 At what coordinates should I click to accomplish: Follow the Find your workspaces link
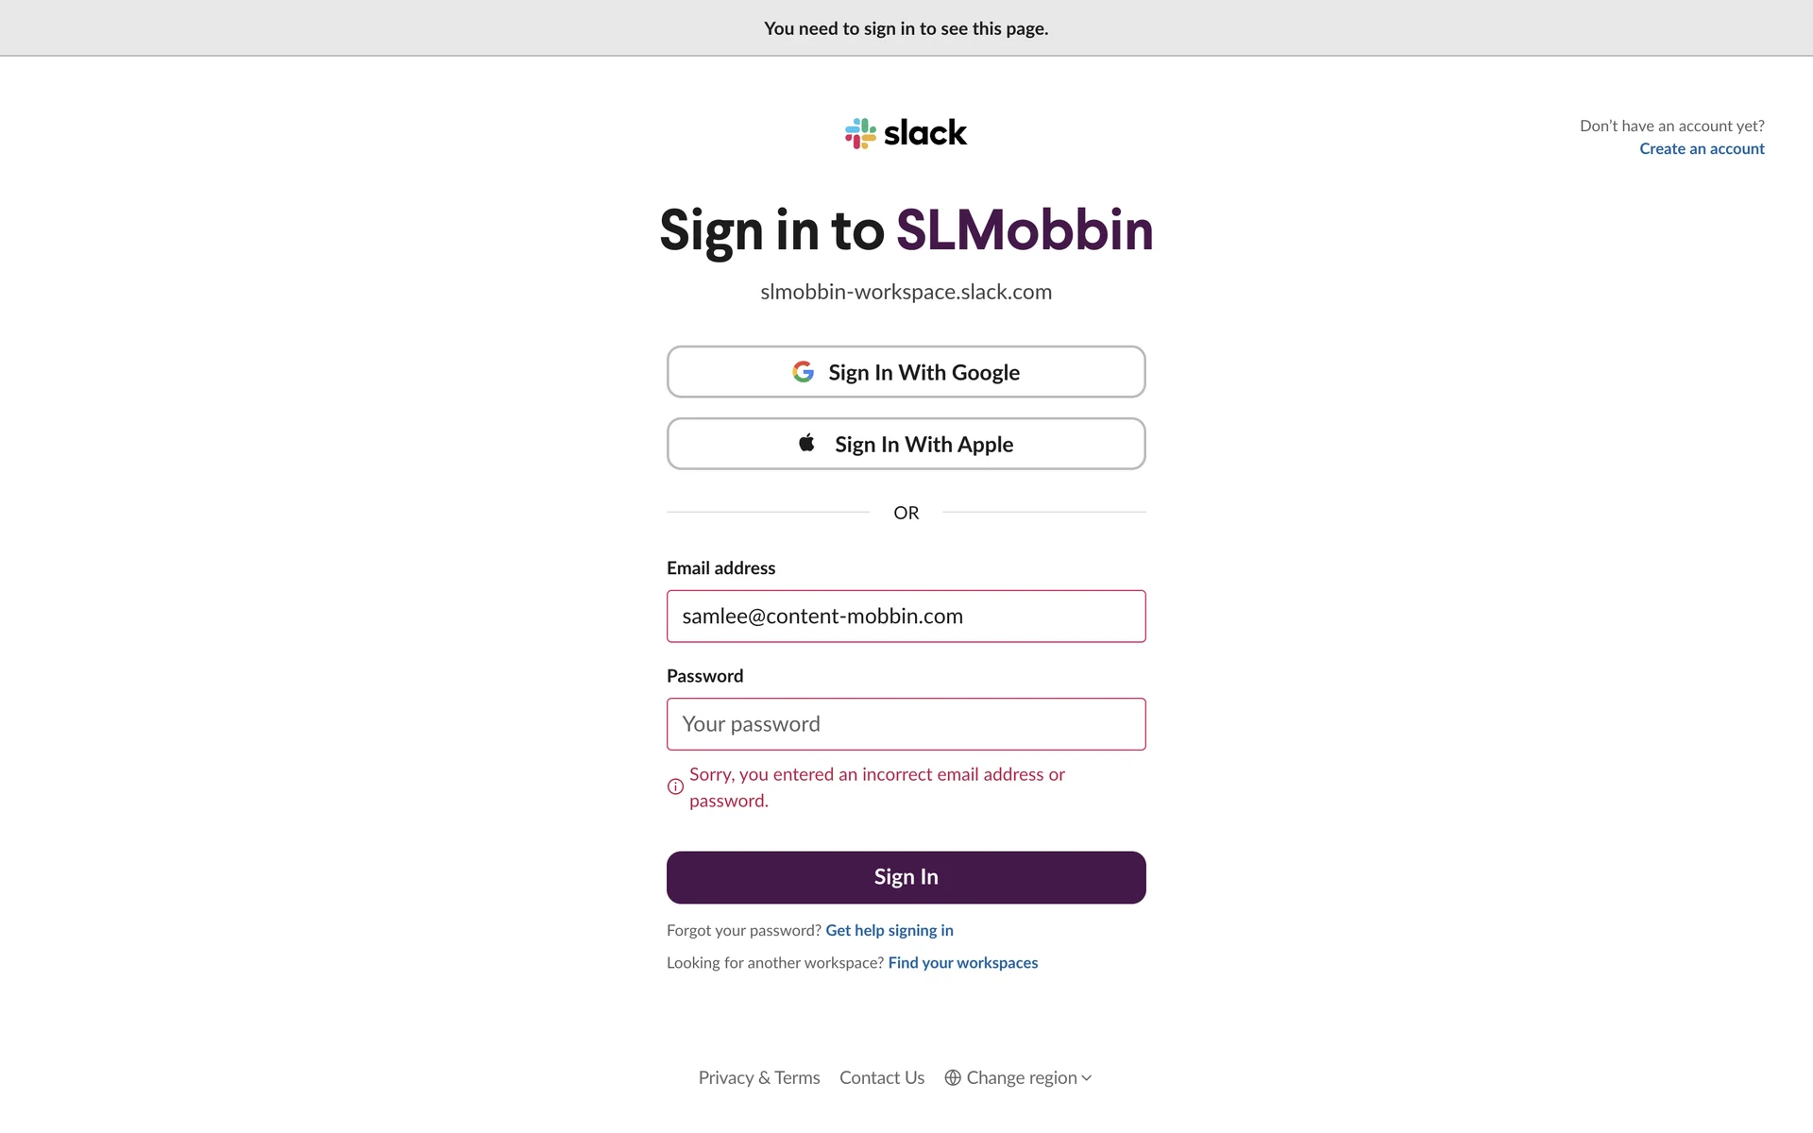click(x=962, y=962)
